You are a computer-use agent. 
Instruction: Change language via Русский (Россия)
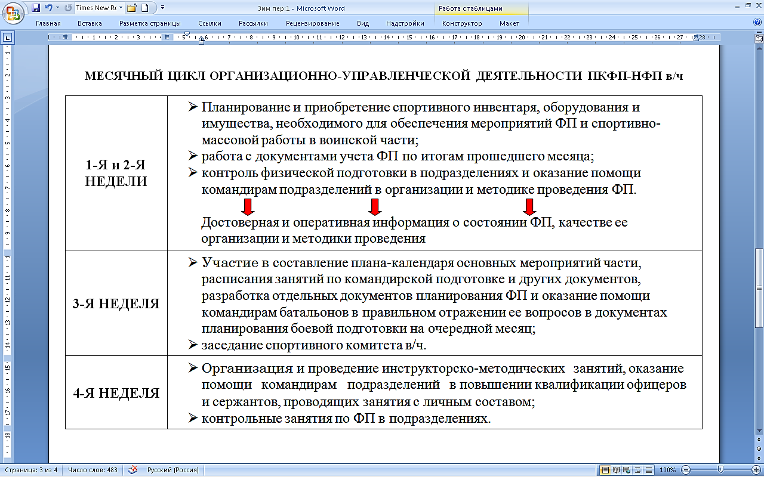point(172,470)
